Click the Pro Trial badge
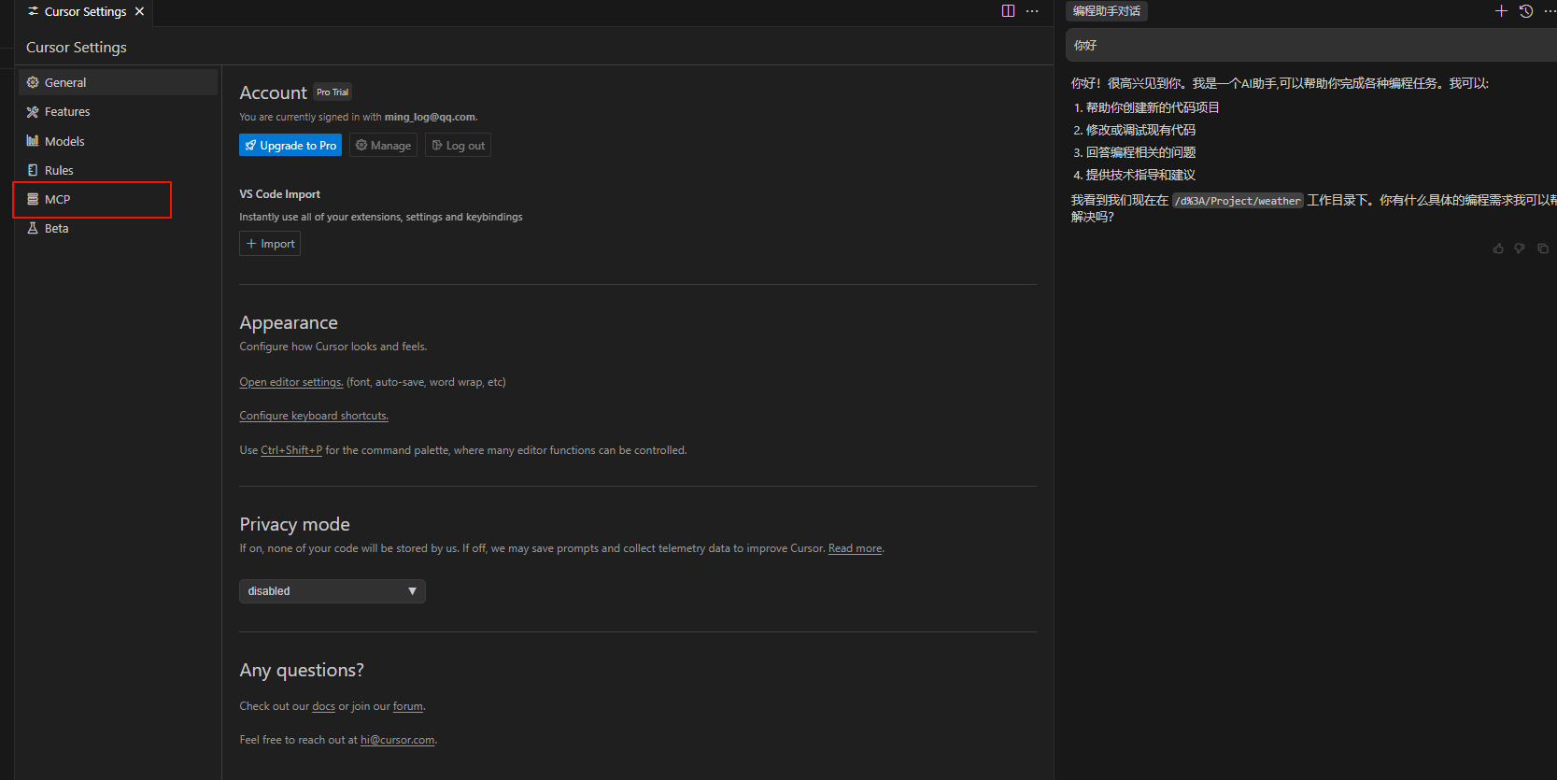Screen dimensions: 1557x780 tap(333, 92)
